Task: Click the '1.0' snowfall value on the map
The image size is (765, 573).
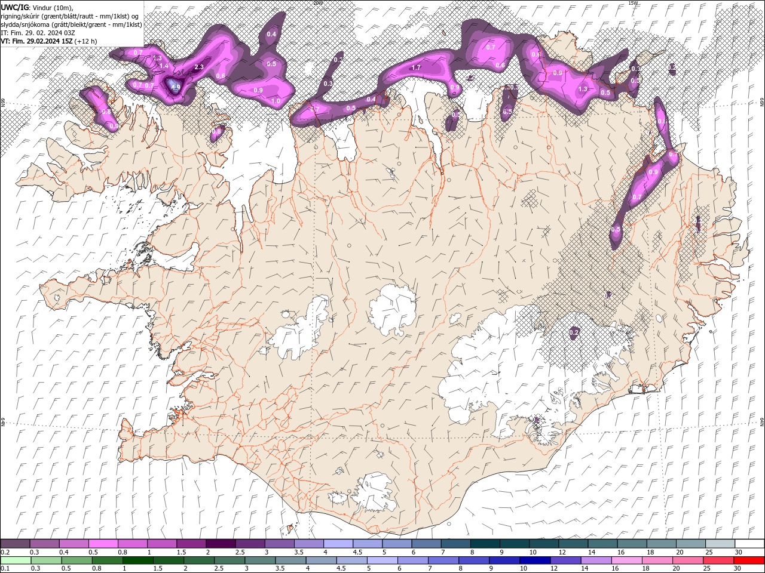Action: click(276, 101)
